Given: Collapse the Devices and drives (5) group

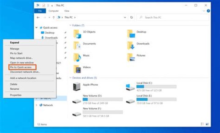Looking at the screenshot, I should pyautogui.click(x=71, y=78).
